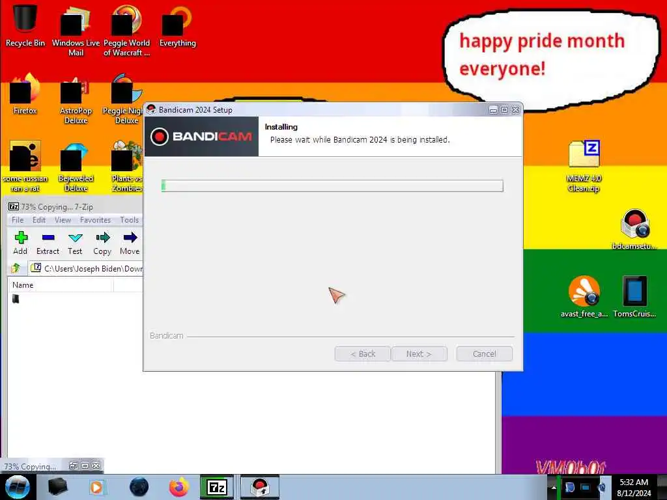Switch to Bandicam setup taskbar button
Screen dimensions: 667x500
259,487
